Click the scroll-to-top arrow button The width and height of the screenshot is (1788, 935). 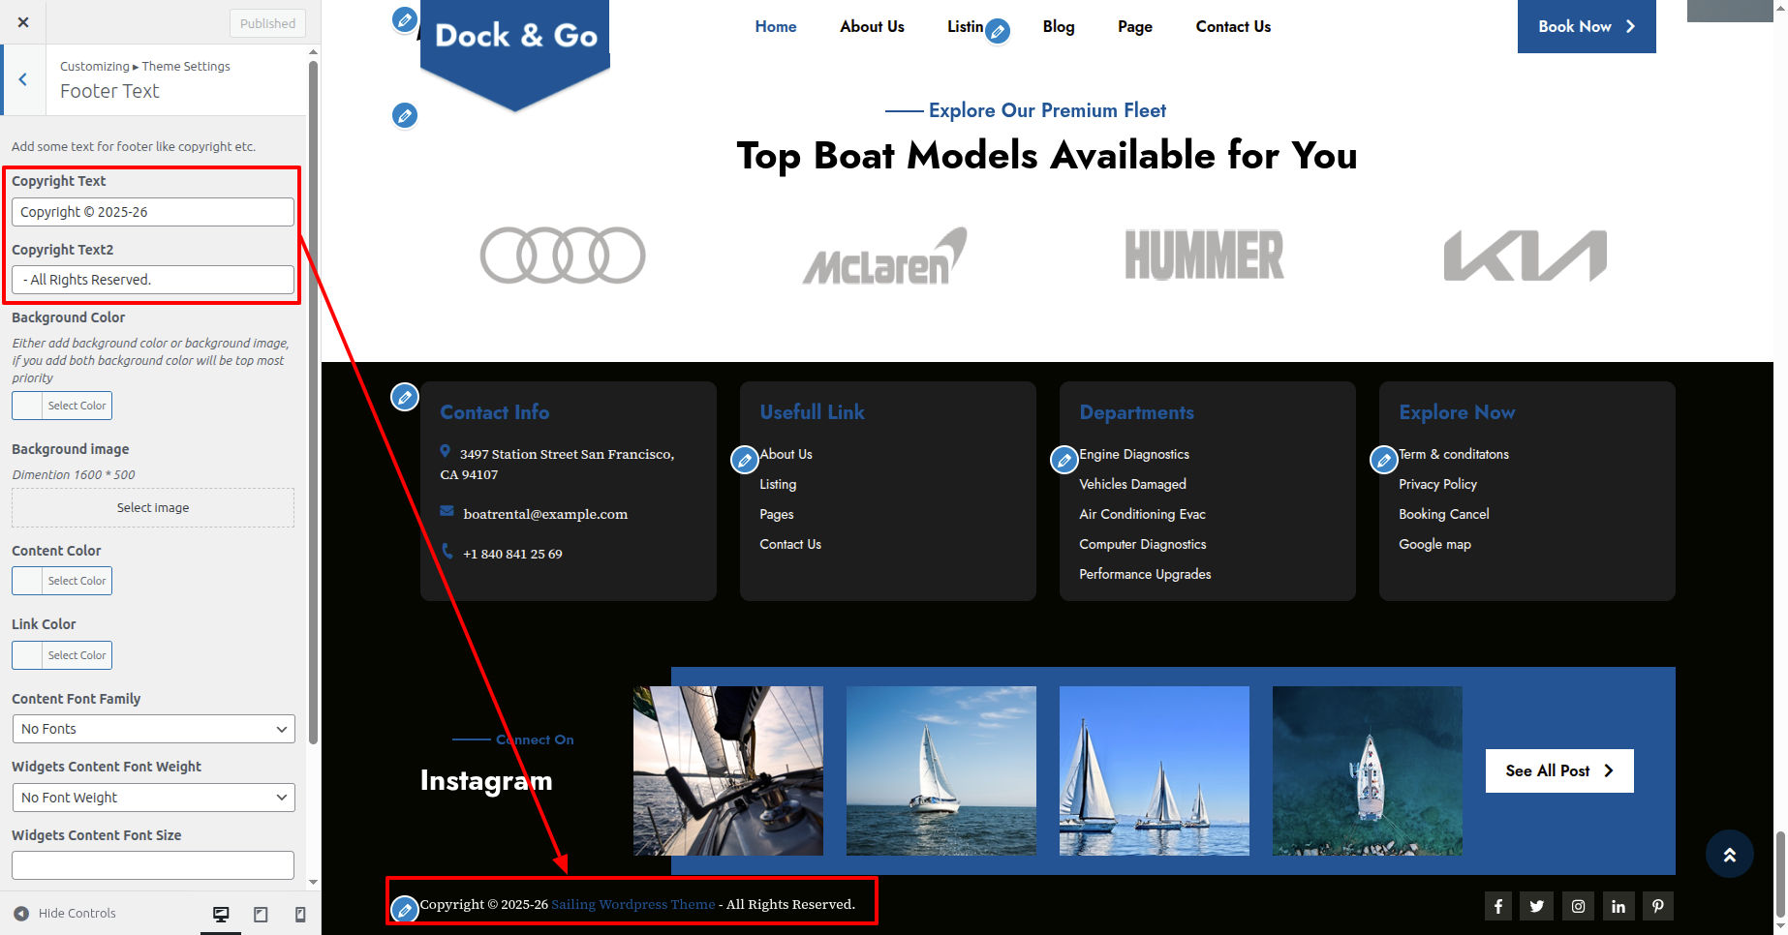1729,854
